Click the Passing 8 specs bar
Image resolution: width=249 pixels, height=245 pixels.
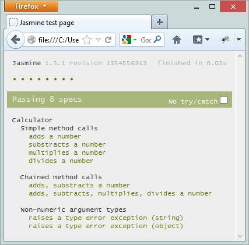coord(120,100)
